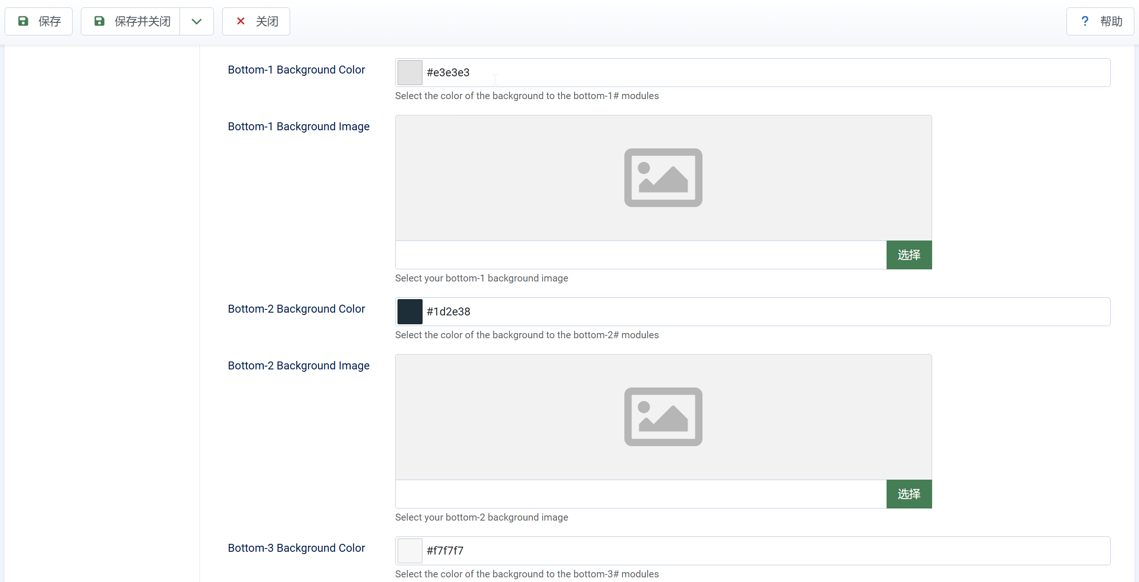
Task: Click the Bottom-3 Background Color label
Action: click(296, 548)
